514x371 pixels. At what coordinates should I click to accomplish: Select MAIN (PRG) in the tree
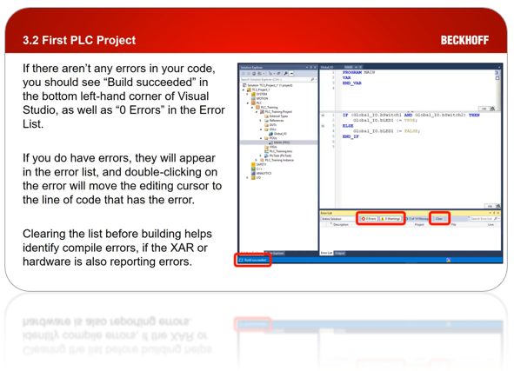click(279, 142)
